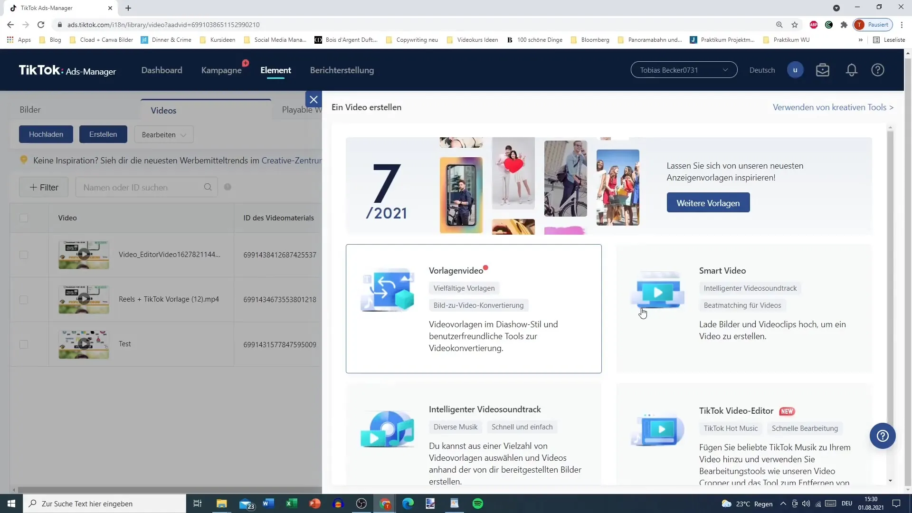
Task: Play the Test video thumbnail
Action: pos(84,344)
